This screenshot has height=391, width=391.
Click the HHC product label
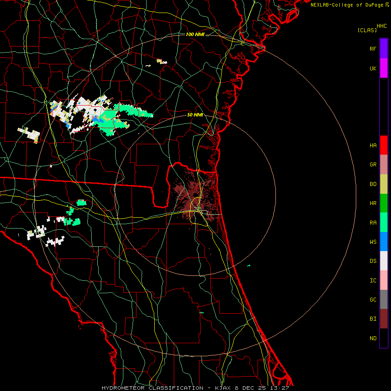point(381,26)
